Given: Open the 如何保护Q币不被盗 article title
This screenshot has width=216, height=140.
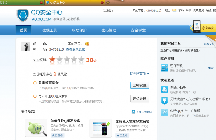Looking at the screenshot, I should [65, 121].
